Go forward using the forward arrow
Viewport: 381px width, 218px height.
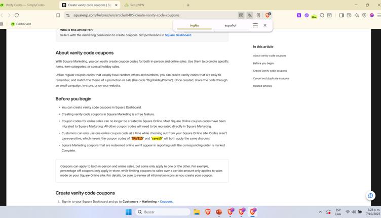pyautogui.click(x=9, y=15)
